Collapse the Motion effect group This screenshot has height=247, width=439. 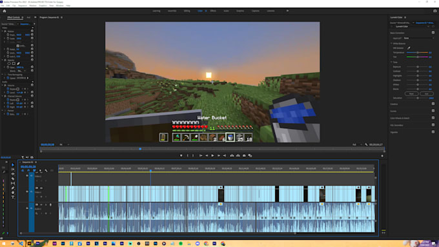2,32
